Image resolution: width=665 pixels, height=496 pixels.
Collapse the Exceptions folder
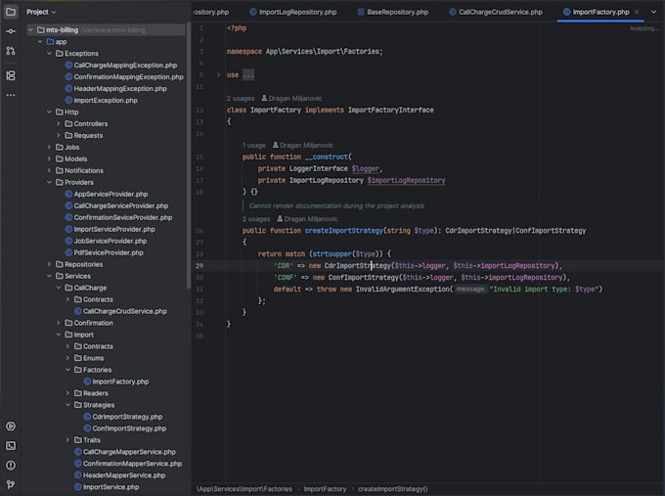coord(49,54)
